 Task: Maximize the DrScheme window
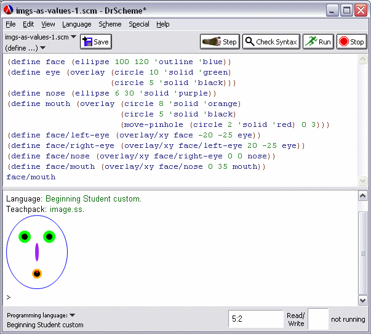346,10
